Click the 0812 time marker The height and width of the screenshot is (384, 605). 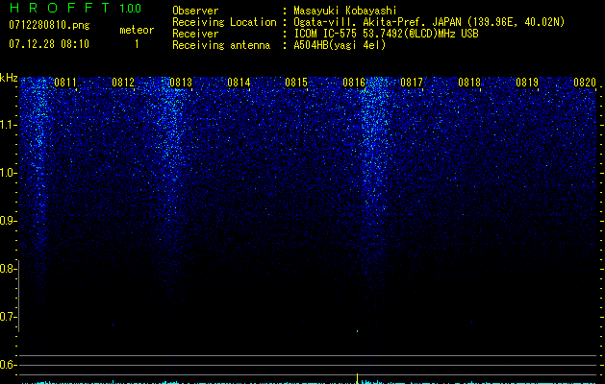click(123, 83)
